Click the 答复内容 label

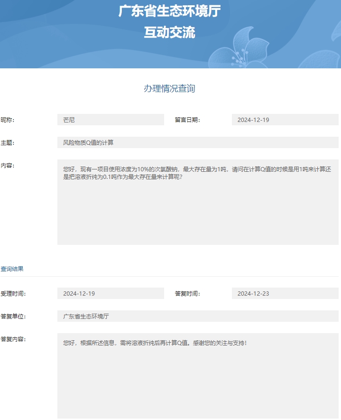13,339
